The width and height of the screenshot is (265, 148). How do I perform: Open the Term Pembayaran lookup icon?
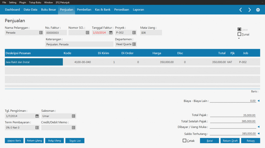[37, 127]
